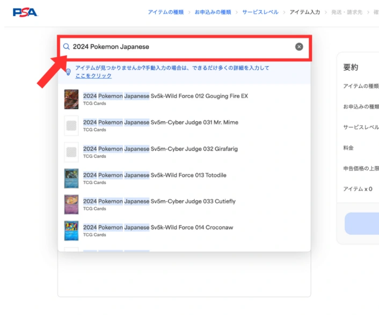Select '発送・請求先' breadcrumb step

click(347, 12)
